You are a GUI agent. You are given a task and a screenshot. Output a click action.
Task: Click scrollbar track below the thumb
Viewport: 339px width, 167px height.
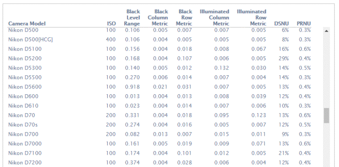[327, 145]
